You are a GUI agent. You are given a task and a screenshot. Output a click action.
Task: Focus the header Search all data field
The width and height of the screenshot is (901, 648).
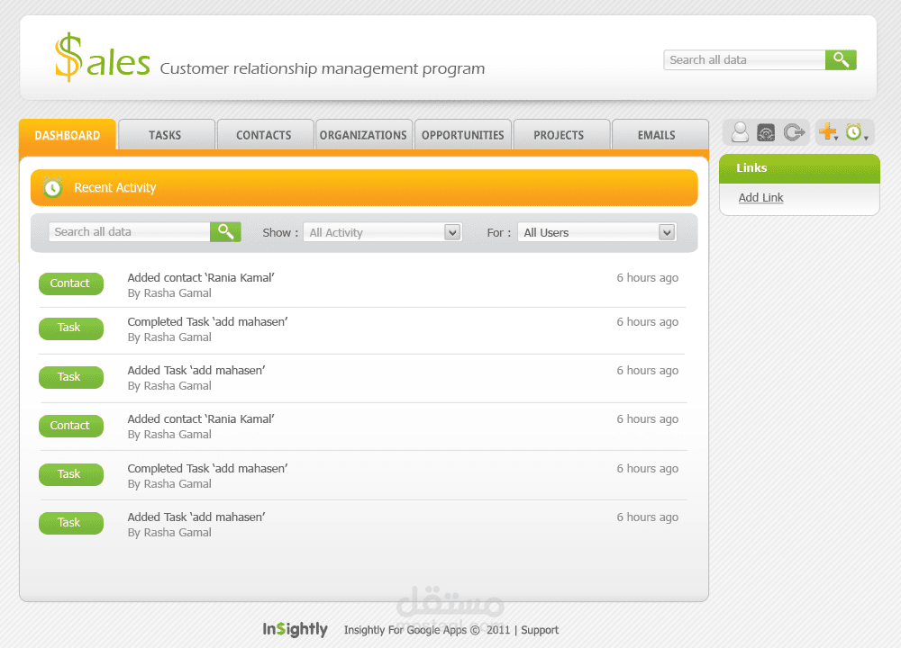pyautogui.click(x=744, y=59)
